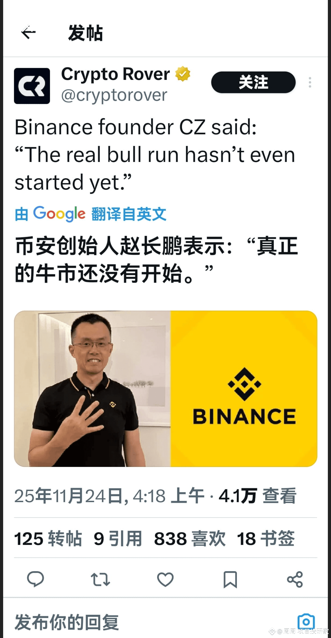The image size is (331, 638).
Task: Tap the reply speech-bubble icon
Action: pyautogui.click(x=35, y=579)
